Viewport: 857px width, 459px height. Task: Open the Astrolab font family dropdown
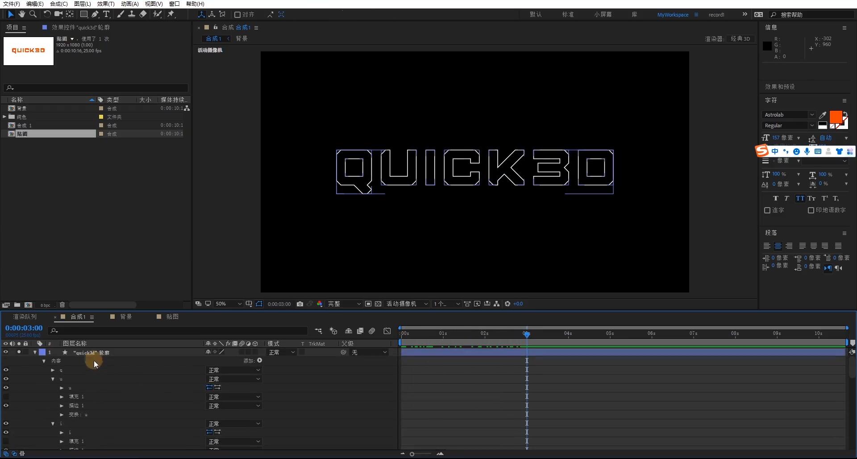[x=789, y=115]
